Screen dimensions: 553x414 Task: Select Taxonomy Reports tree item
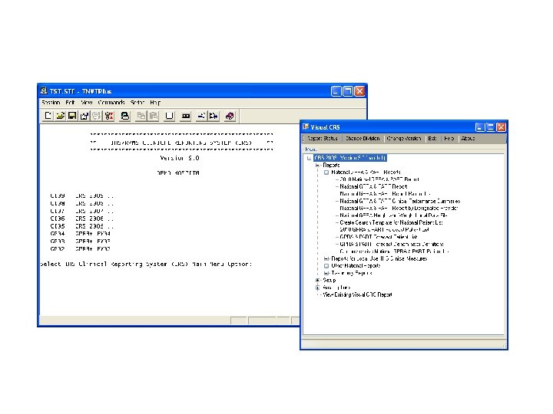(x=352, y=273)
